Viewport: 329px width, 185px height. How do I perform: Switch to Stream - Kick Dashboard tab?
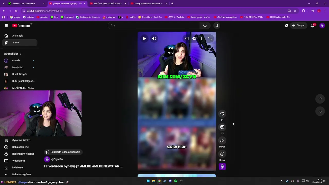pos(27,4)
